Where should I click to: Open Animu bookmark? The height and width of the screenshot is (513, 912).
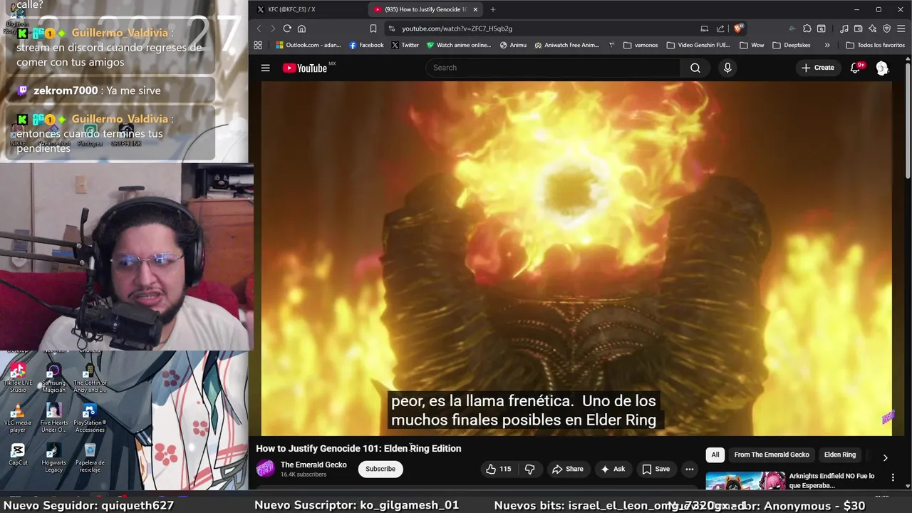[x=513, y=45]
